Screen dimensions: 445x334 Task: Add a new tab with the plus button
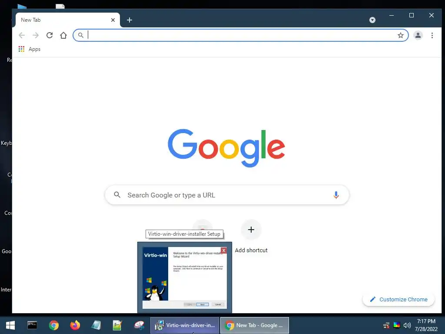click(x=130, y=20)
